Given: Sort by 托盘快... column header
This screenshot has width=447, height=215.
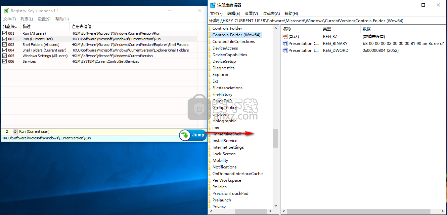Looking at the screenshot, I should coord(11,26).
